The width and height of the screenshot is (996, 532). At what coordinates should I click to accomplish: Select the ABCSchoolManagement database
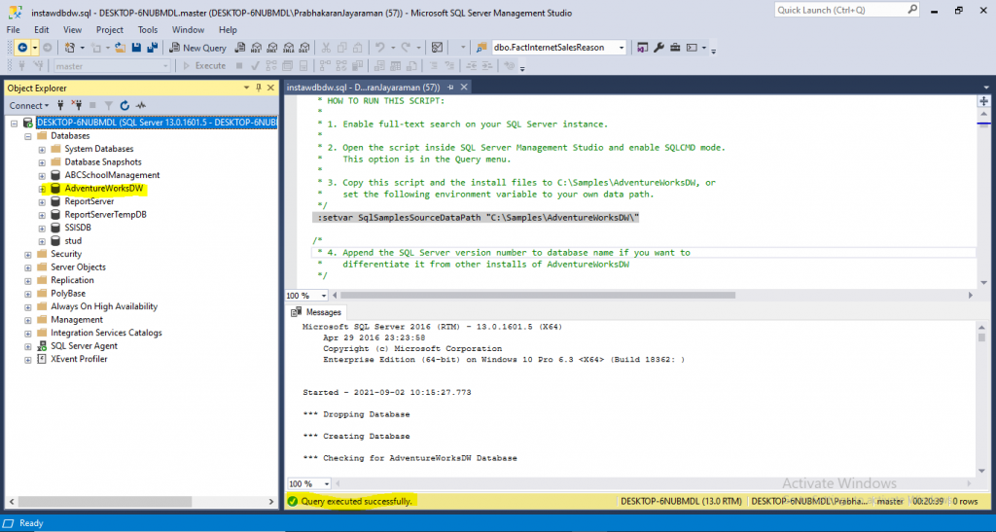tap(112, 175)
